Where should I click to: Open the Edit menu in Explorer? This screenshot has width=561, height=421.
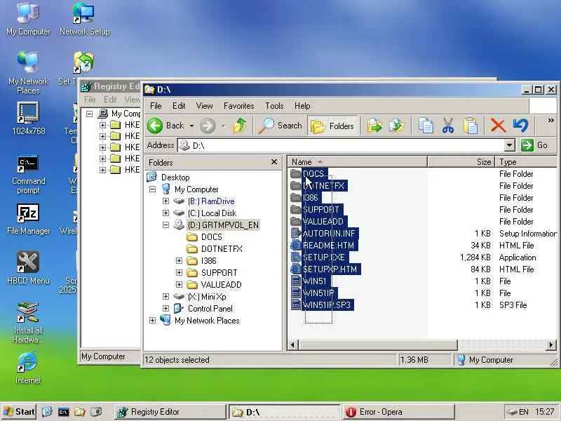pyautogui.click(x=179, y=106)
